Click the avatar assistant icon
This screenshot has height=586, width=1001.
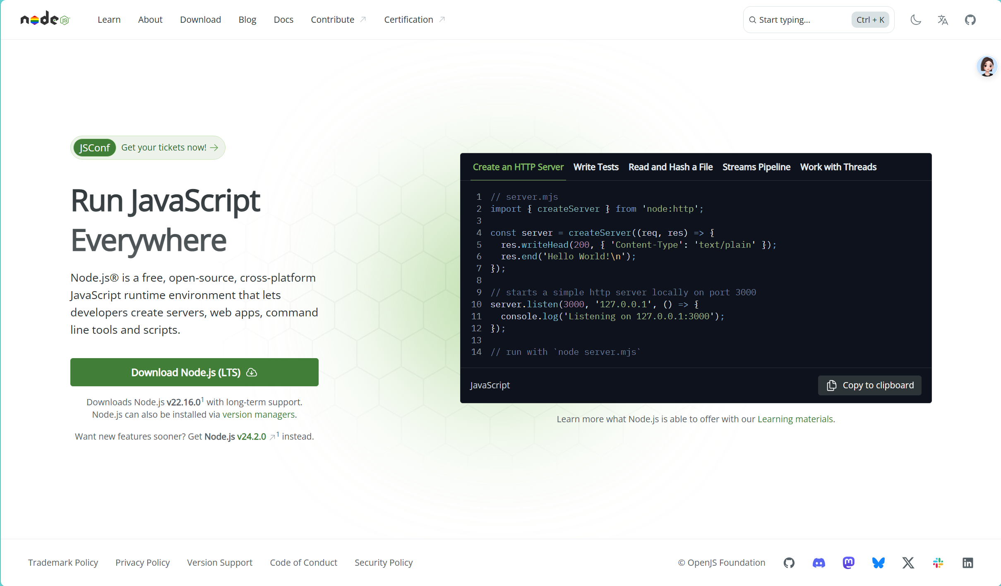pos(987,66)
